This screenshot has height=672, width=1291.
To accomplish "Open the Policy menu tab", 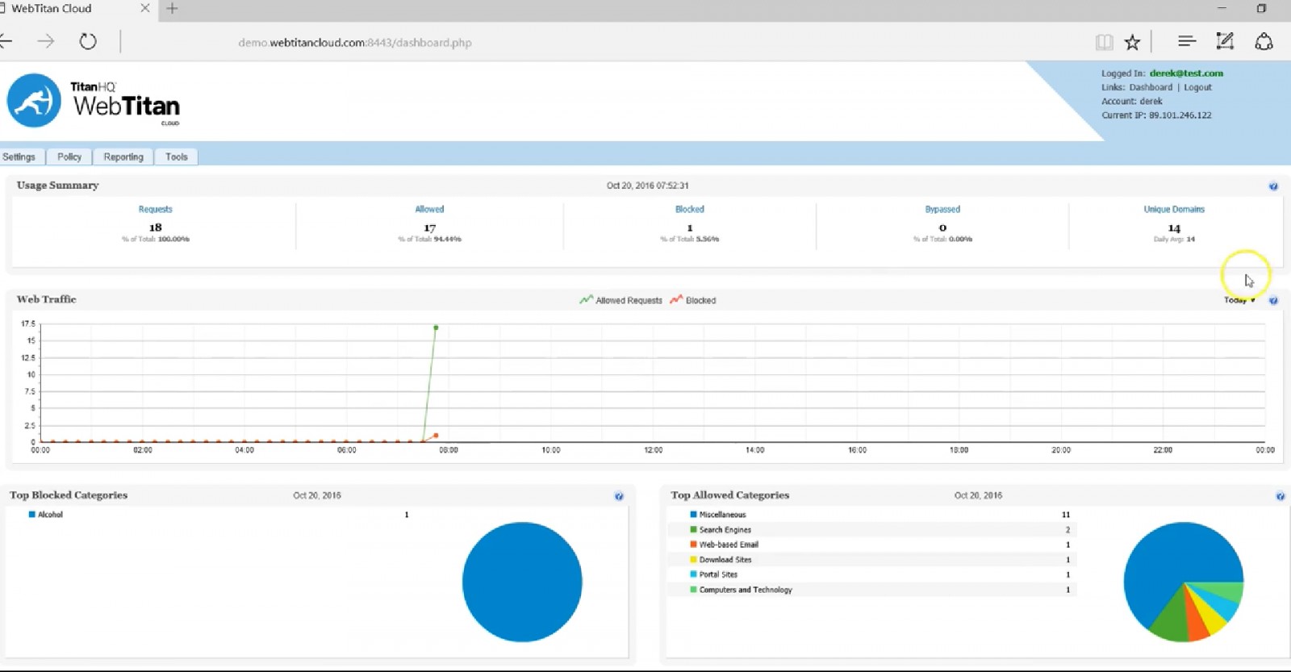I will point(69,157).
